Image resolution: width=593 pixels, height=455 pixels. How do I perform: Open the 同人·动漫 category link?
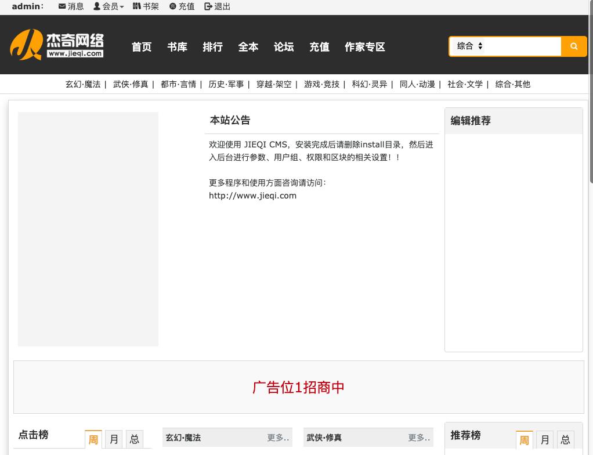[x=417, y=84]
